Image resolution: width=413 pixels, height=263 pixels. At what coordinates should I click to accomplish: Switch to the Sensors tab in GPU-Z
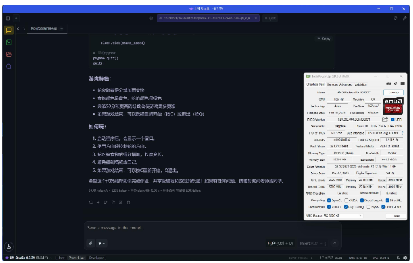tap(332, 84)
